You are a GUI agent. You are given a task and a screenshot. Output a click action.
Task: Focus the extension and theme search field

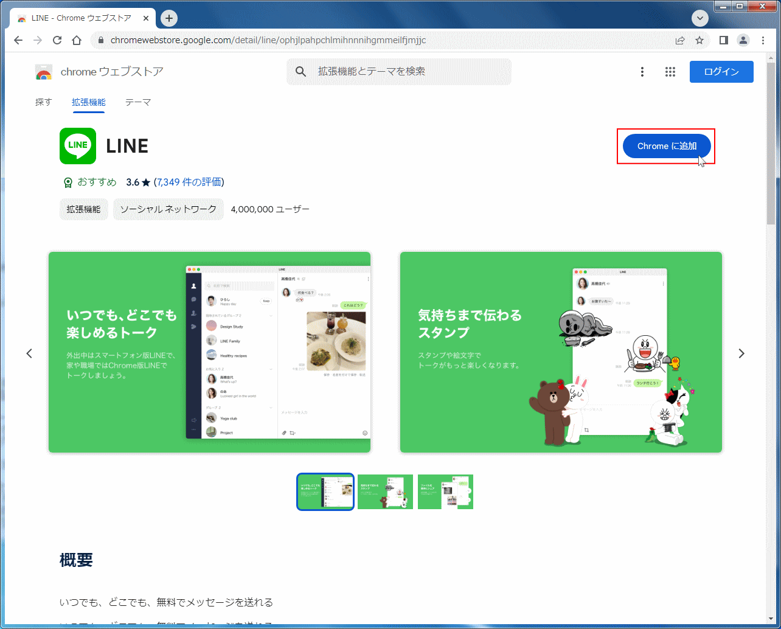(399, 72)
